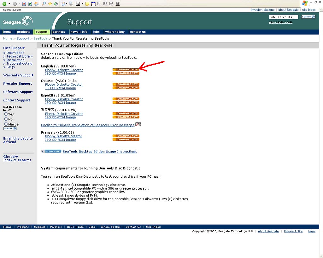Open the about Seagate top link
The height and width of the screenshot is (258, 323).
[x=288, y=10]
